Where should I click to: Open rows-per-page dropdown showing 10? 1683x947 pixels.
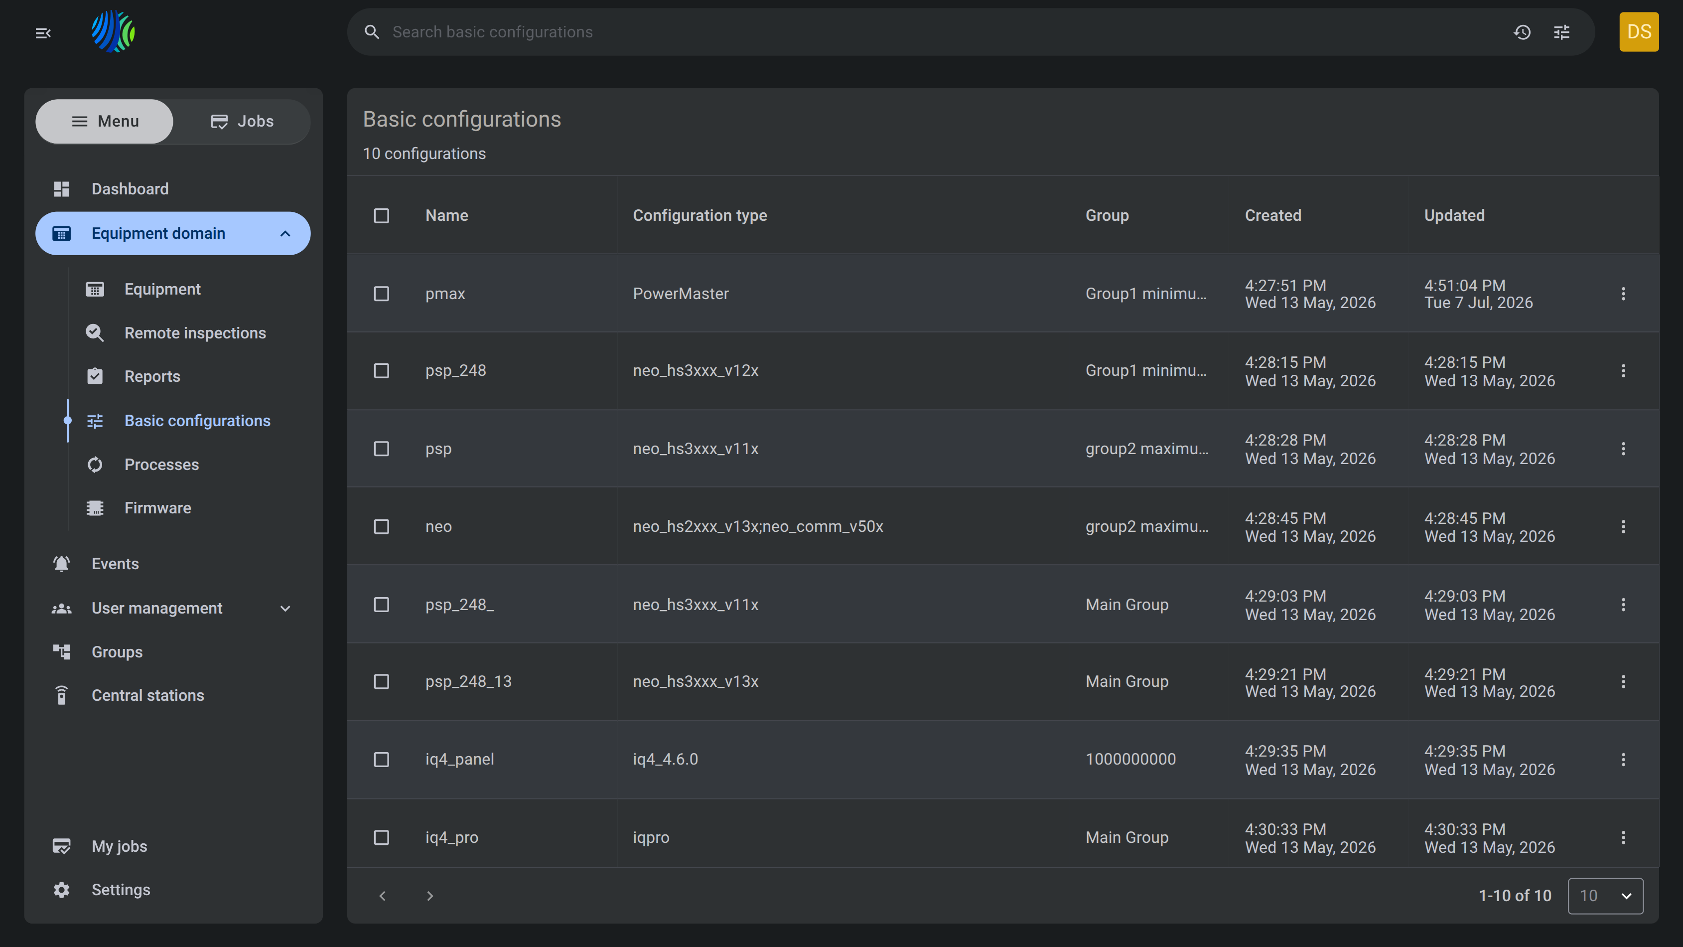(x=1605, y=895)
